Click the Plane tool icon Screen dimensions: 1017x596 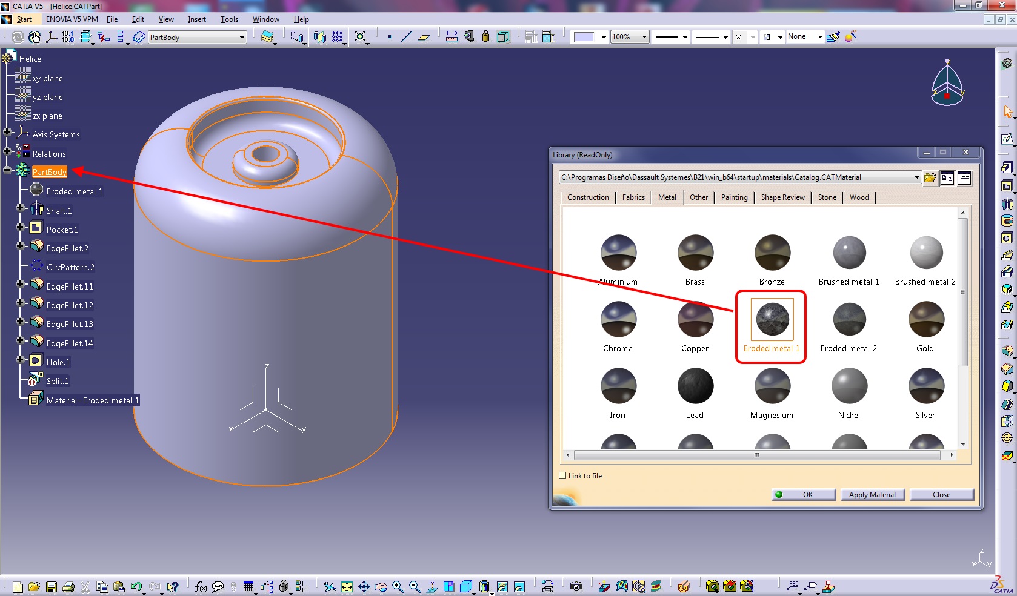[424, 37]
